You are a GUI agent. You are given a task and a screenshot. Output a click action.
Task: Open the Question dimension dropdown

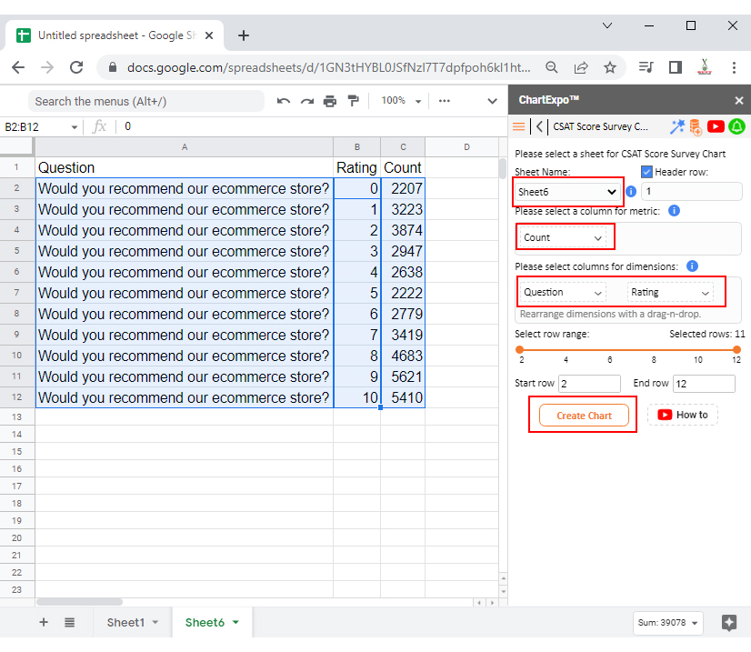(x=563, y=292)
